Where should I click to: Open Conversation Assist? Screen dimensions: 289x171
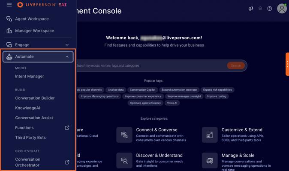34,118
